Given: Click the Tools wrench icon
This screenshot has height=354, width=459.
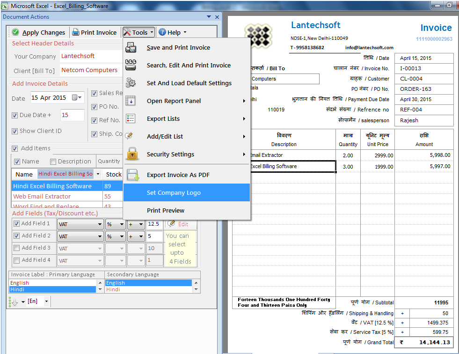Looking at the screenshot, I should pyautogui.click(x=127, y=32).
